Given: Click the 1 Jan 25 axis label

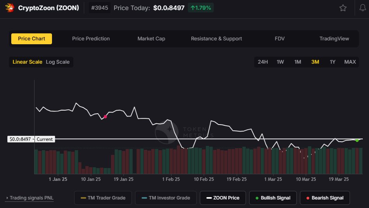Looking at the screenshot, I should (58, 179).
